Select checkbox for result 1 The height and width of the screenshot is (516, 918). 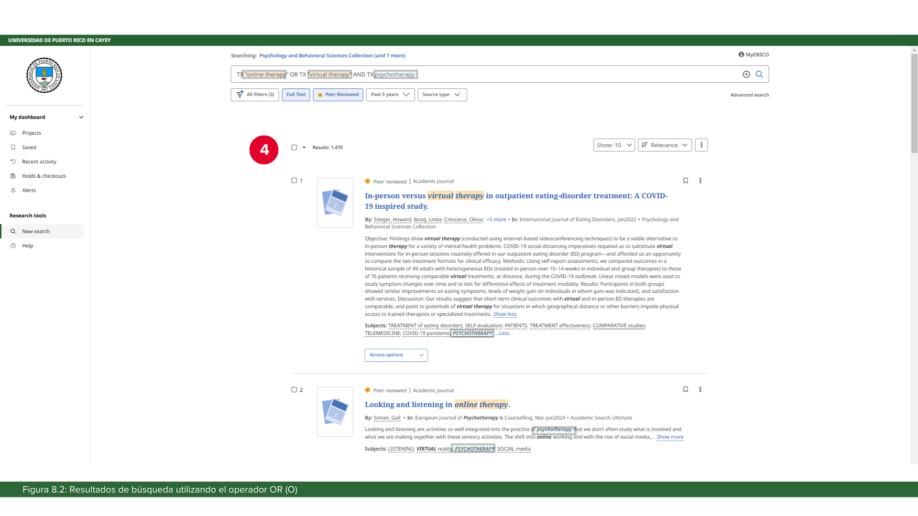294,181
